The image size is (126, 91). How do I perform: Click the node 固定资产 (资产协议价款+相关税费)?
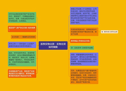click(22, 29)
